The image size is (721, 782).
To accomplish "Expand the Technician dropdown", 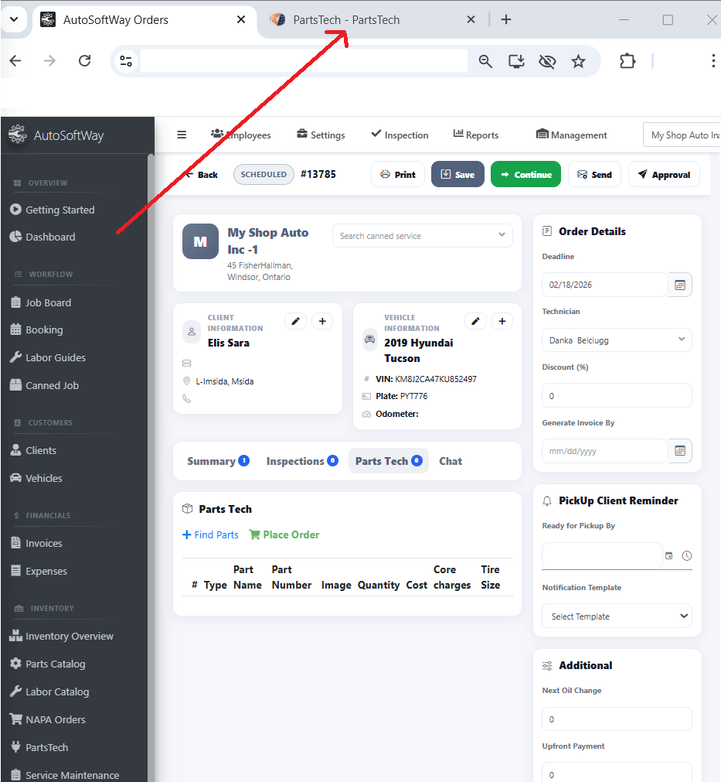I will tap(616, 340).
